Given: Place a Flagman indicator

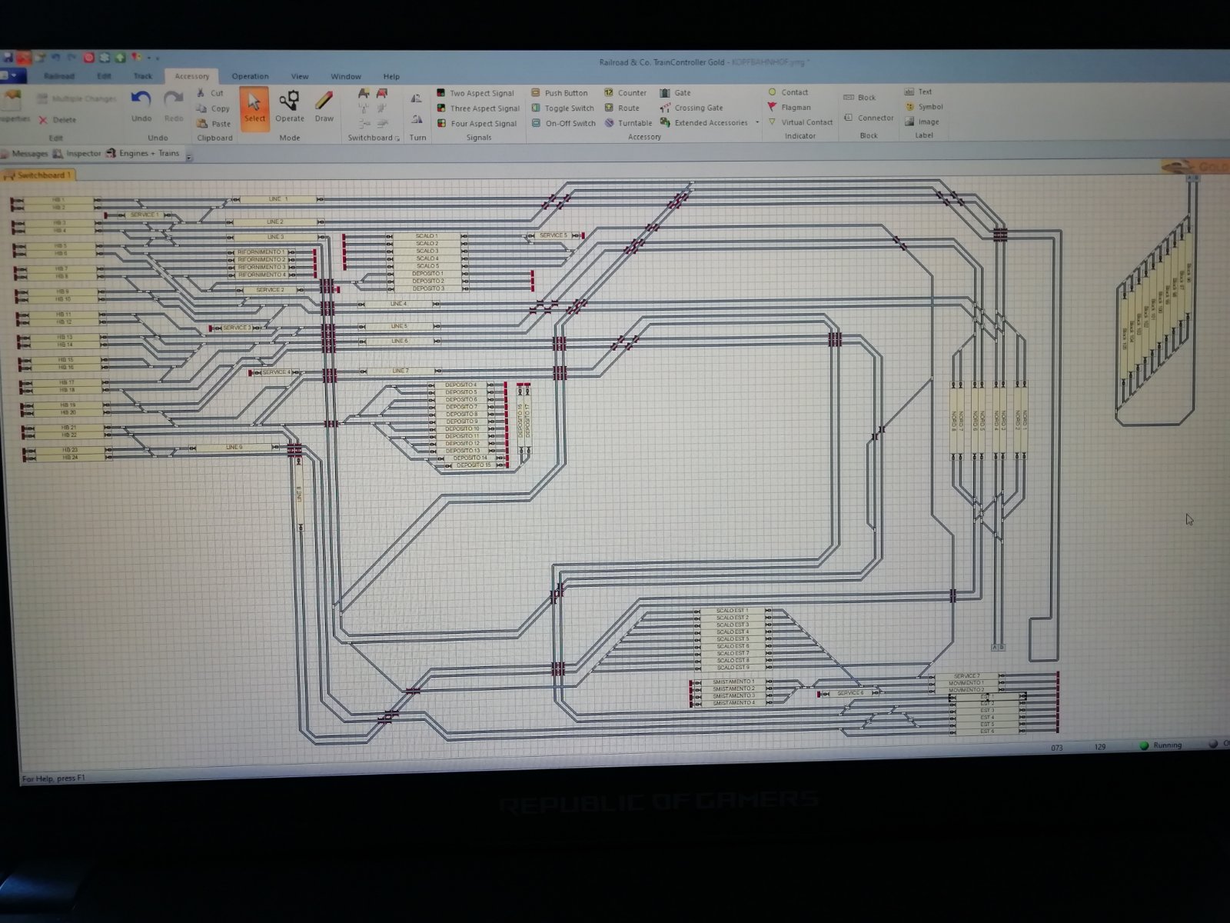Looking at the screenshot, I should click(x=796, y=108).
